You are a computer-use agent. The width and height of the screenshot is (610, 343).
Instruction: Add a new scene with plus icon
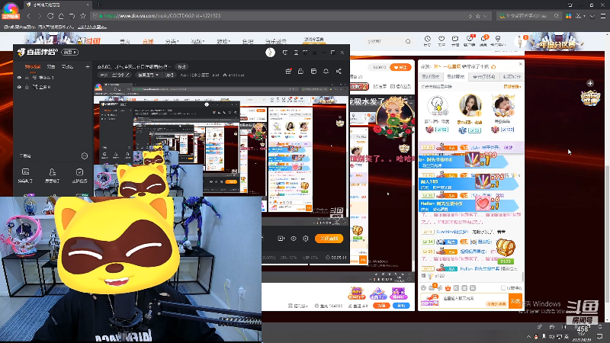88,67
